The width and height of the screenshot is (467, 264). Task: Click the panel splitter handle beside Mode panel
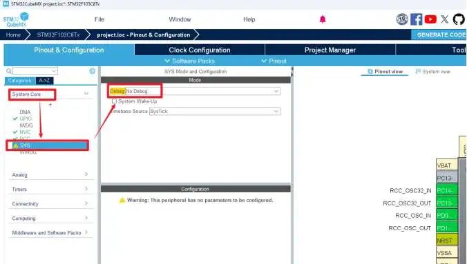click(292, 72)
